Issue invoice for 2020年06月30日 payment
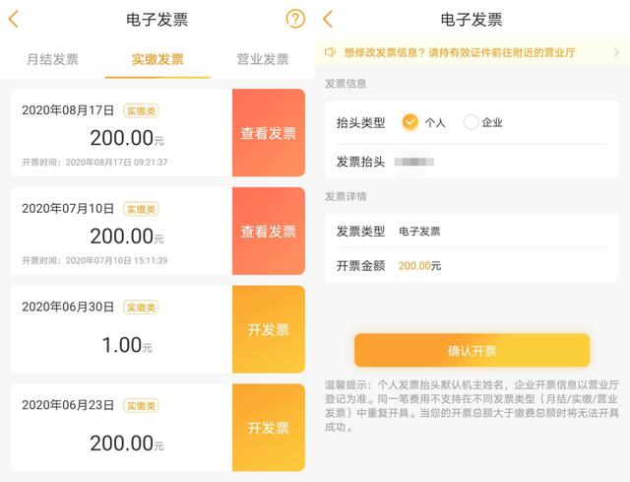630x482 pixels. coord(269,329)
